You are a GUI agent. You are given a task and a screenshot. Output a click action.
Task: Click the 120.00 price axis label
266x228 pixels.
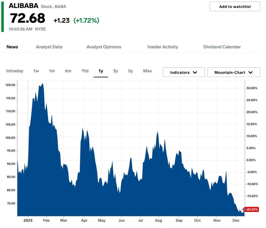[10, 85]
